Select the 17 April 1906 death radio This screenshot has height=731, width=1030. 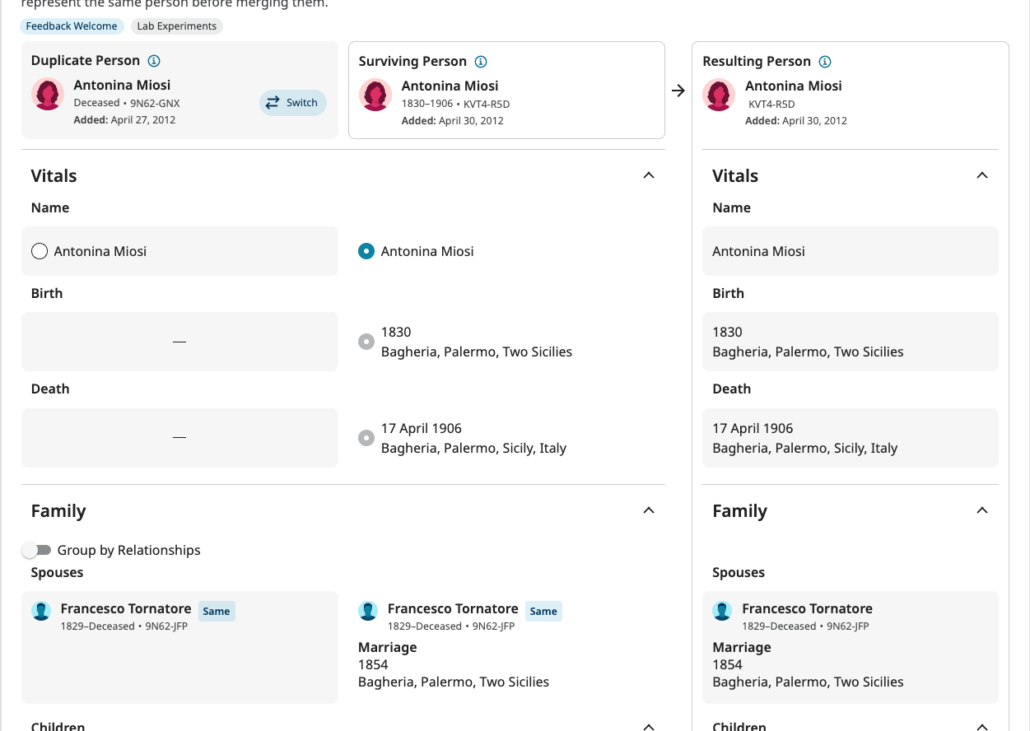tap(366, 438)
